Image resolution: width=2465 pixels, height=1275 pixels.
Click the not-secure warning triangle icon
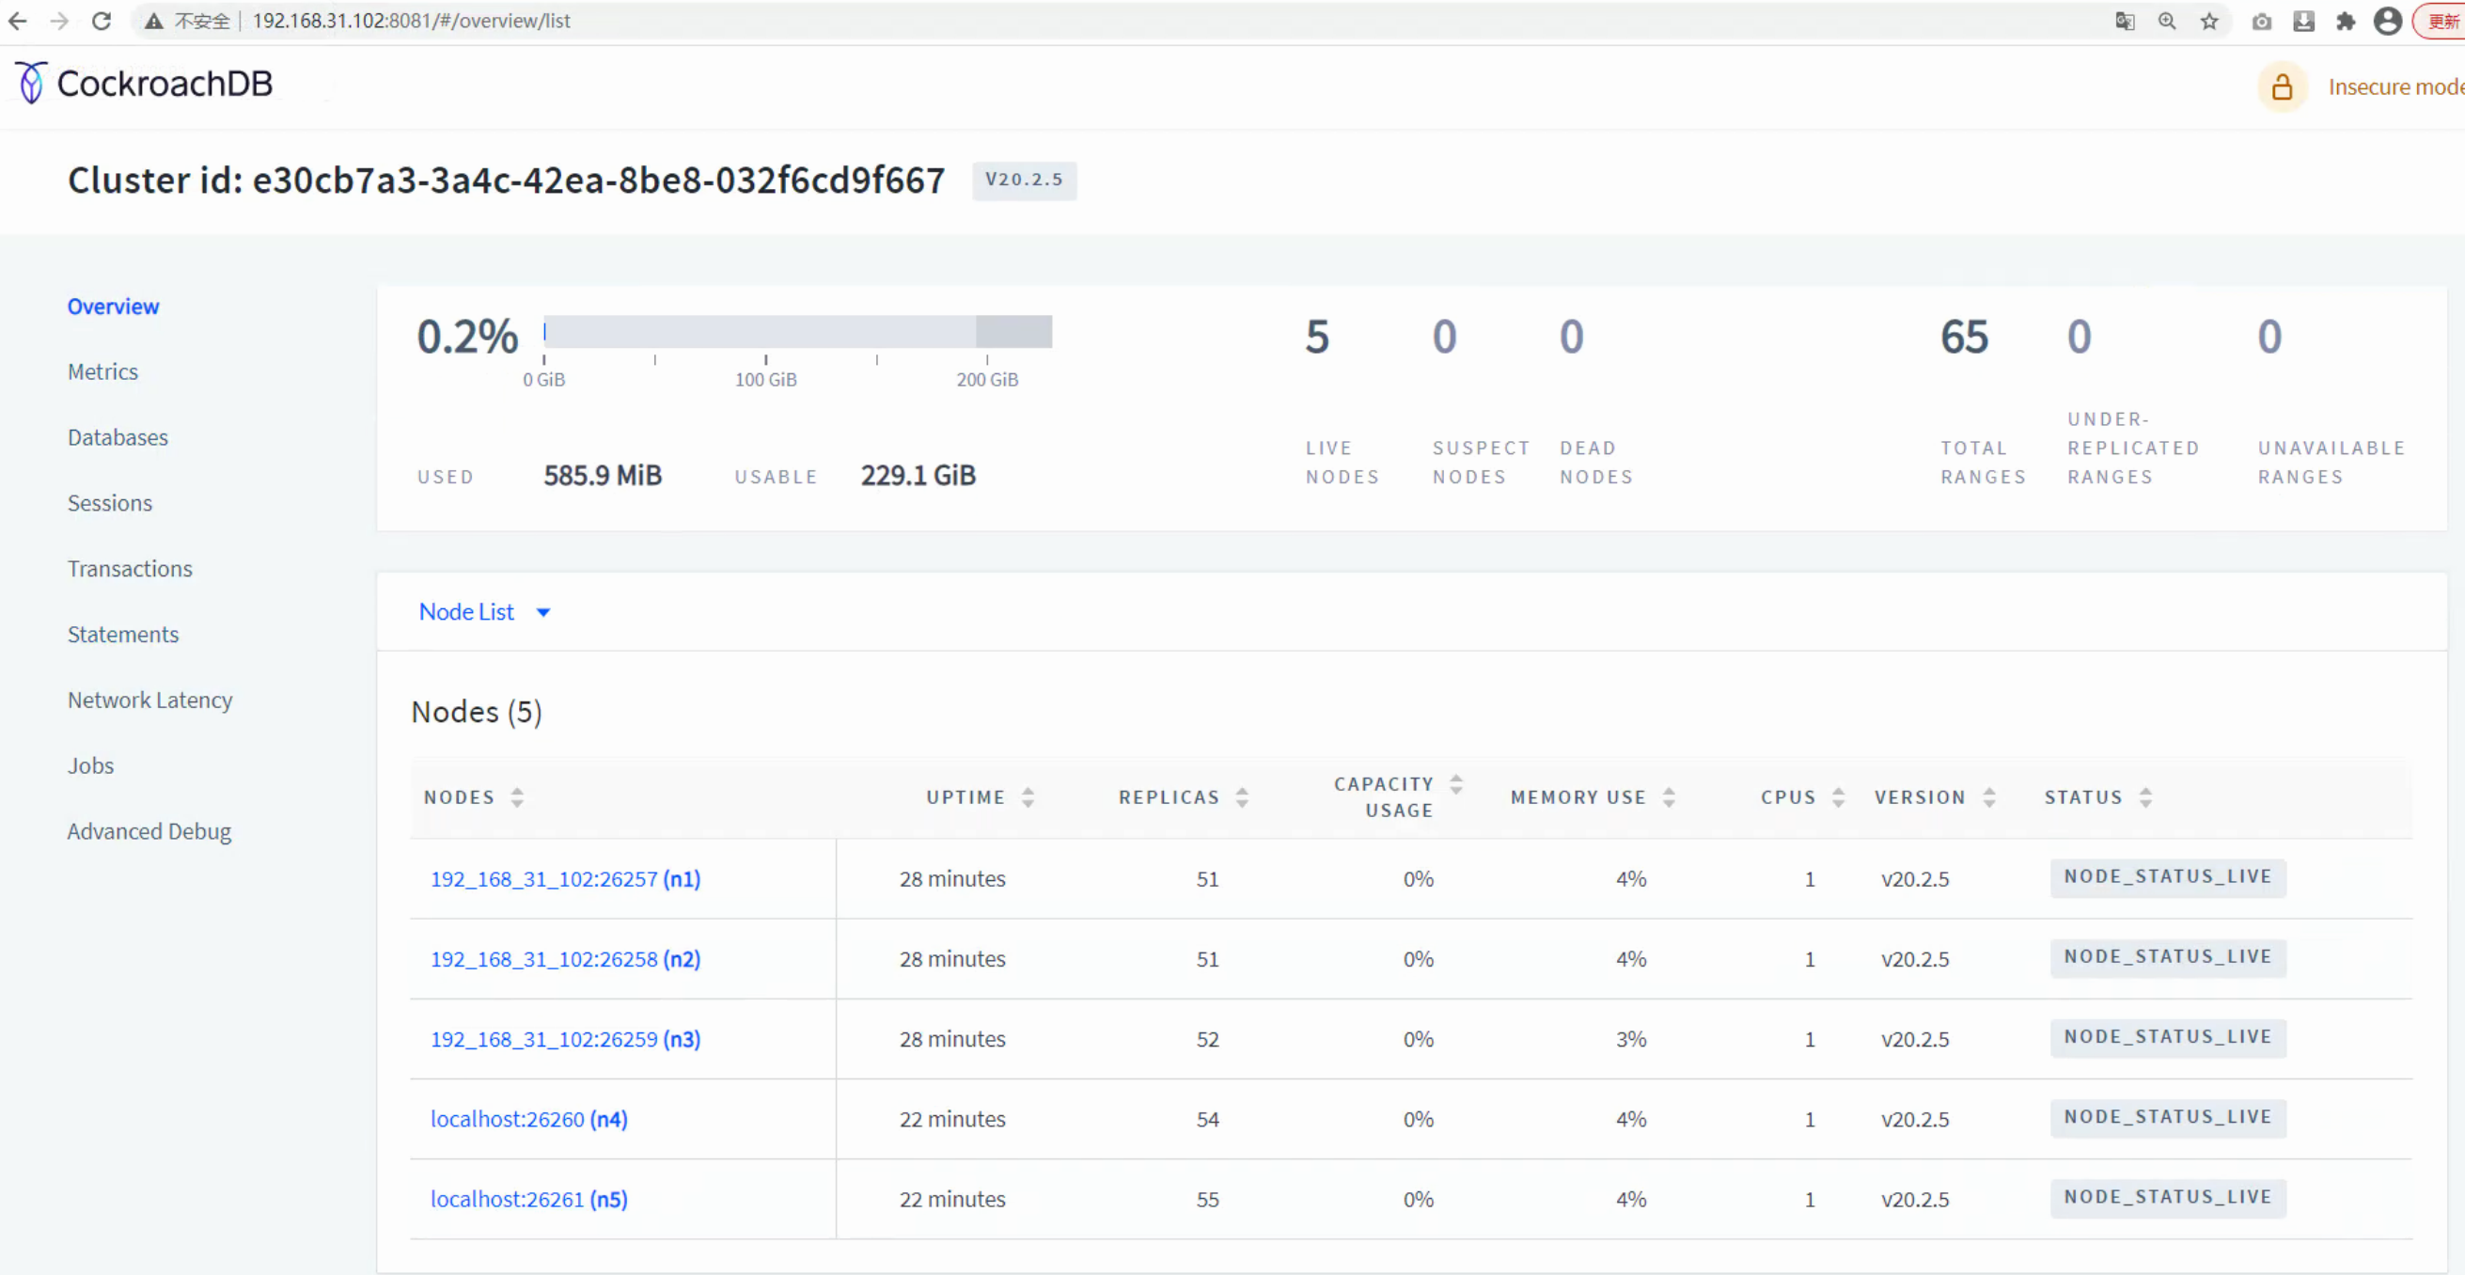pos(154,21)
